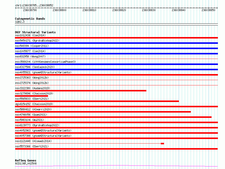
Task: Select the red bar of nsv3322380
Action: pos(81,91)
